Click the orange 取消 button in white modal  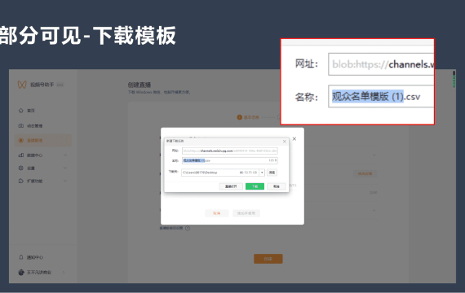pyautogui.click(x=216, y=213)
